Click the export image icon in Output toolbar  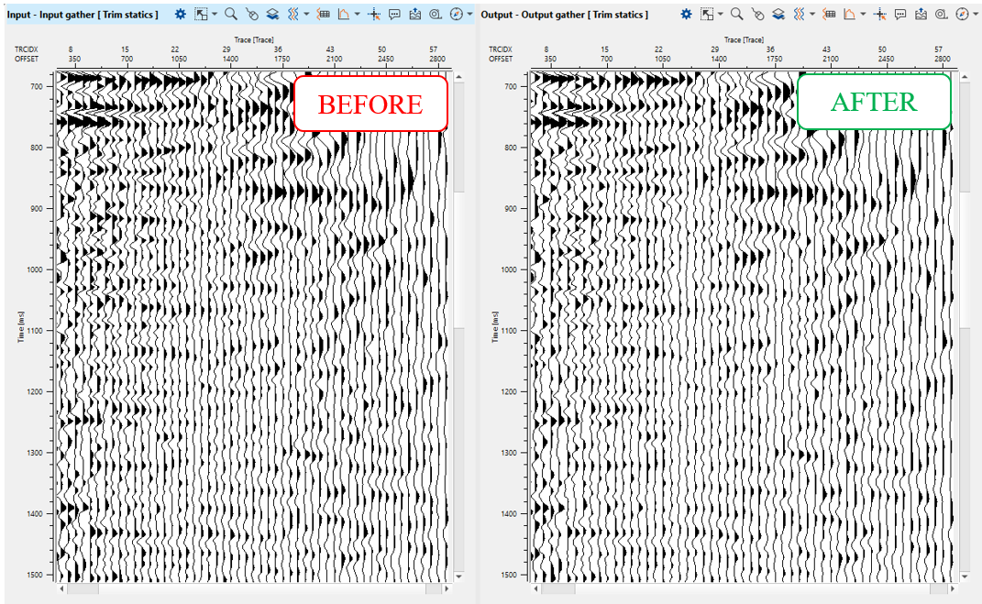click(x=921, y=15)
